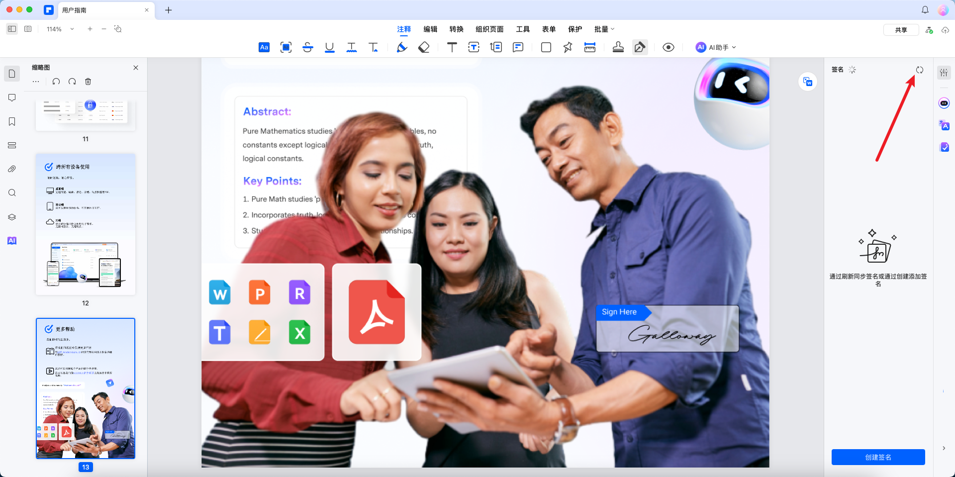Open the 保护 tab
Image resolution: width=955 pixels, height=477 pixels.
(575, 29)
